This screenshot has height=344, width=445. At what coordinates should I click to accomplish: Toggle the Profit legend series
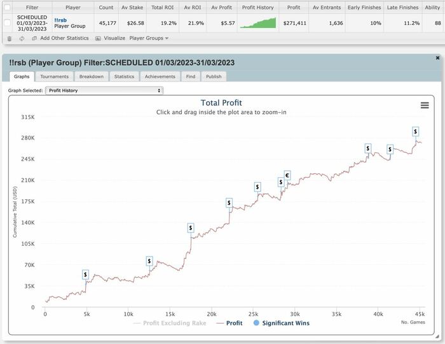tap(229, 323)
